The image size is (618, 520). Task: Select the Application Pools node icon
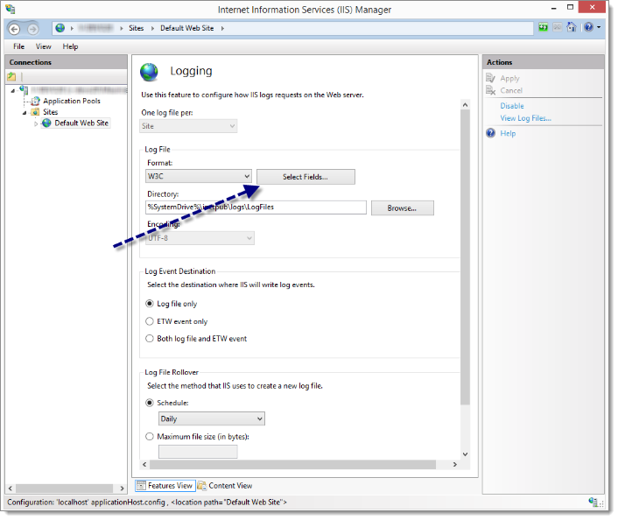[36, 101]
